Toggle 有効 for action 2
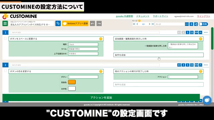 pos(196,65)
